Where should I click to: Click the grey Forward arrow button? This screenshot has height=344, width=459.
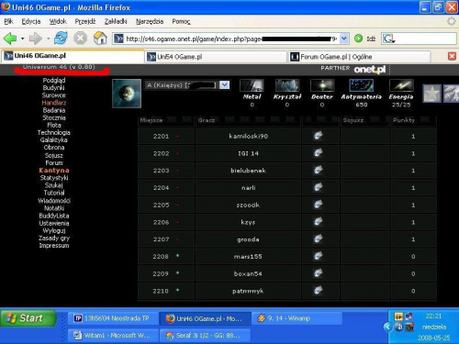pyautogui.click(x=35, y=39)
